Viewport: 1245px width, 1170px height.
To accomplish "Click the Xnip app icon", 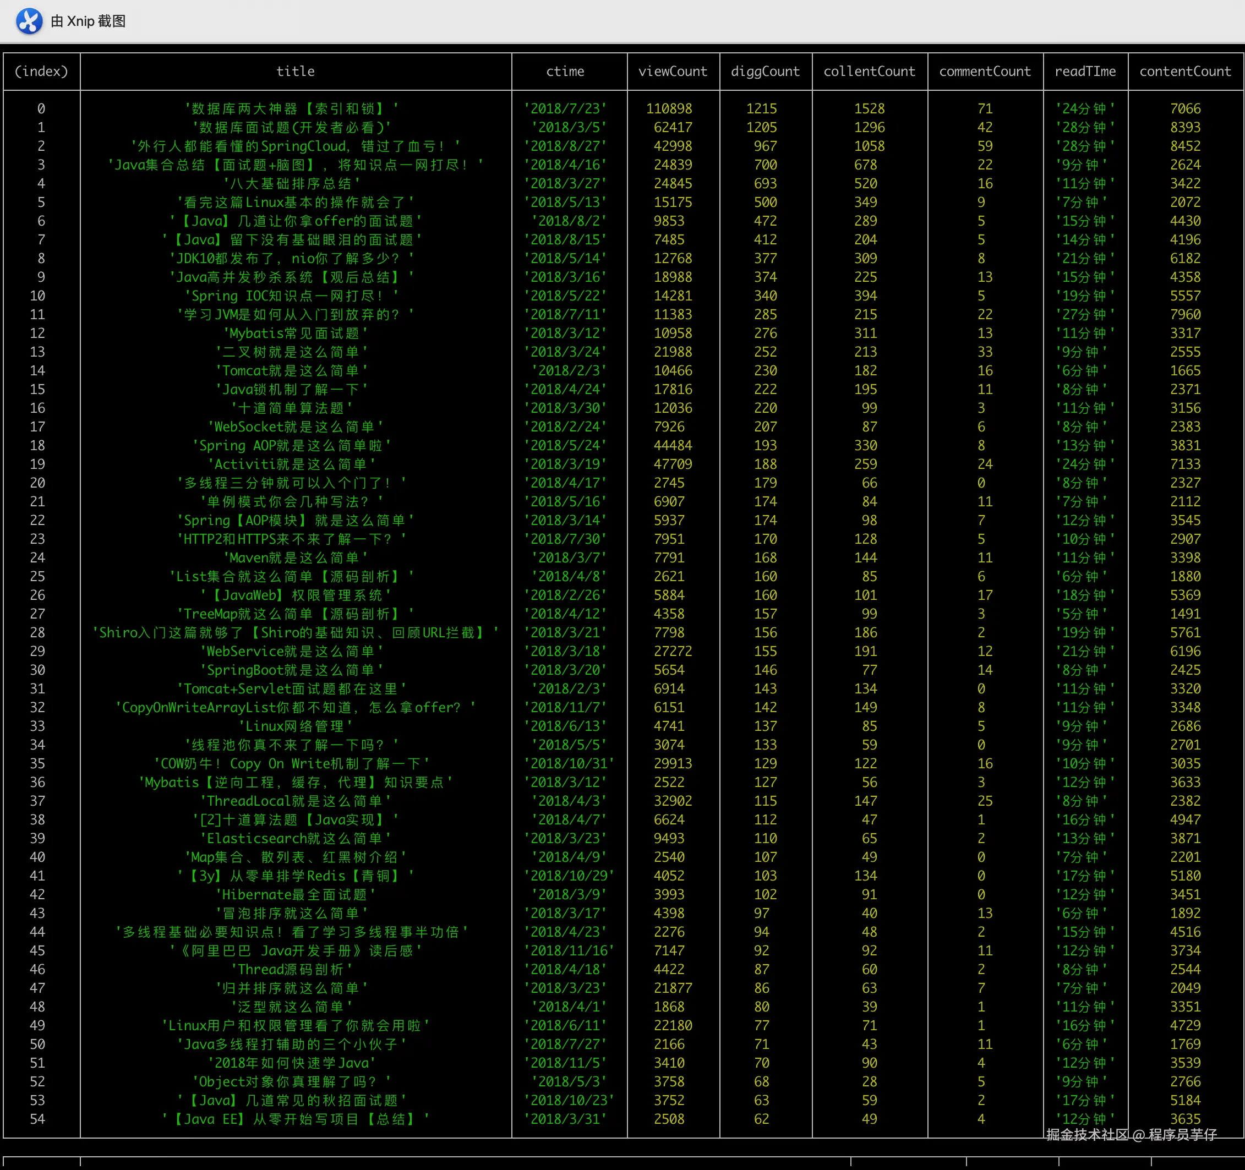I will coord(29,21).
